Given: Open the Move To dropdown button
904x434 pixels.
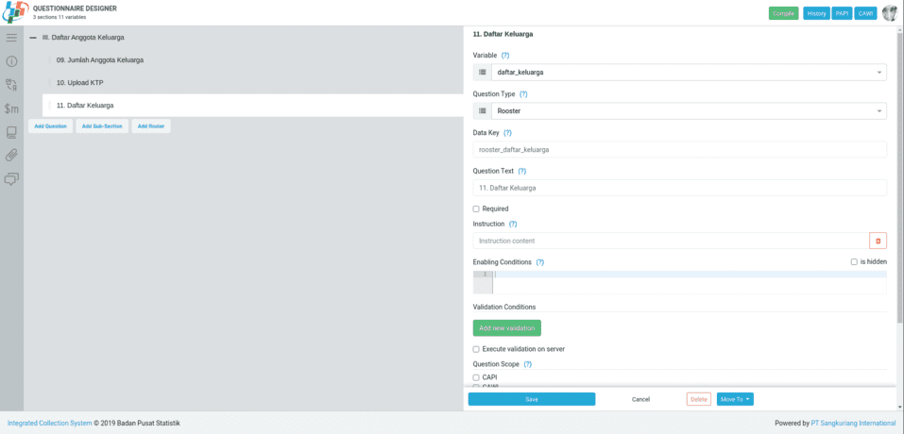Looking at the screenshot, I should pos(735,399).
